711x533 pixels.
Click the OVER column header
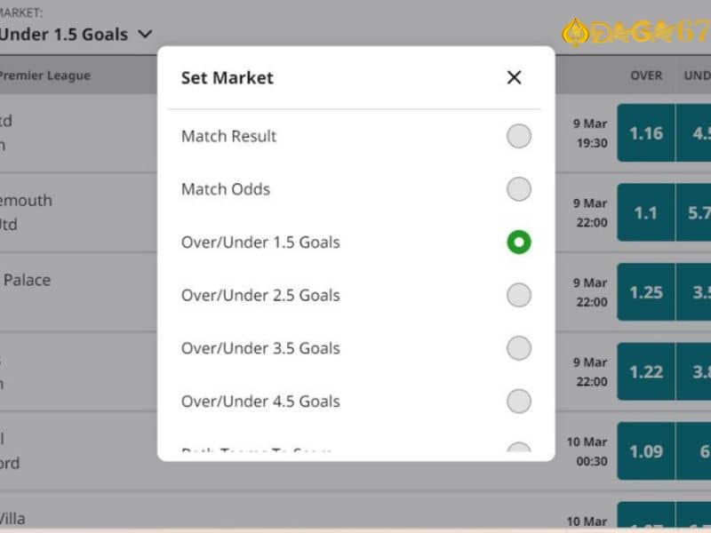point(646,76)
